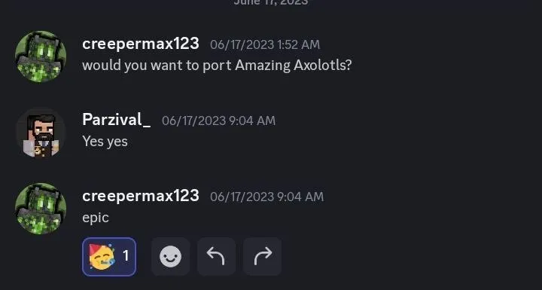The height and width of the screenshot is (290, 542).
Task: Click the Parzival_ username
Action: pyautogui.click(x=116, y=120)
